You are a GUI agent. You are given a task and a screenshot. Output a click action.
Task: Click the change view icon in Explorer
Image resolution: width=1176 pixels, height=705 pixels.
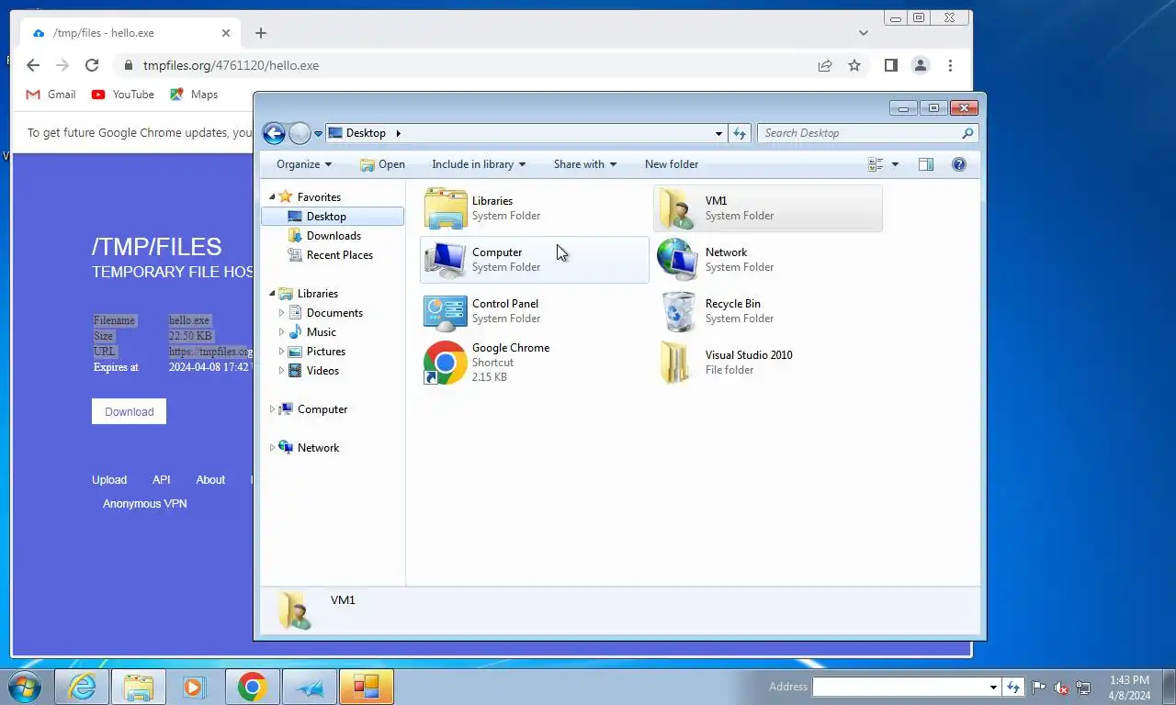click(876, 164)
